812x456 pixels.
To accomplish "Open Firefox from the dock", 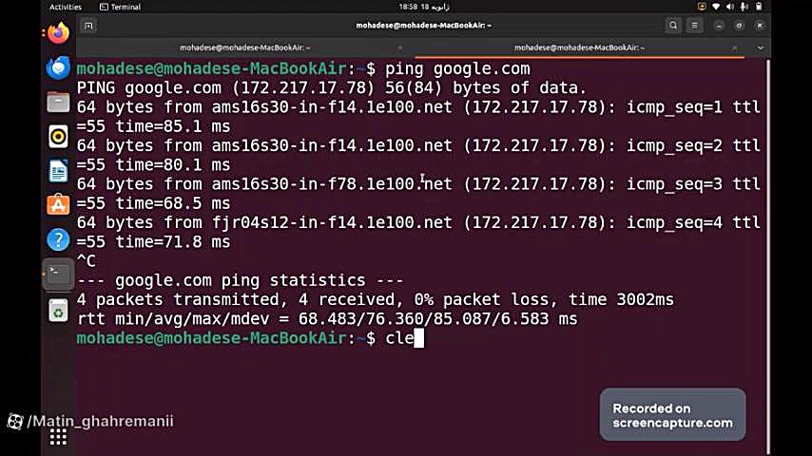I will point(58,33).
